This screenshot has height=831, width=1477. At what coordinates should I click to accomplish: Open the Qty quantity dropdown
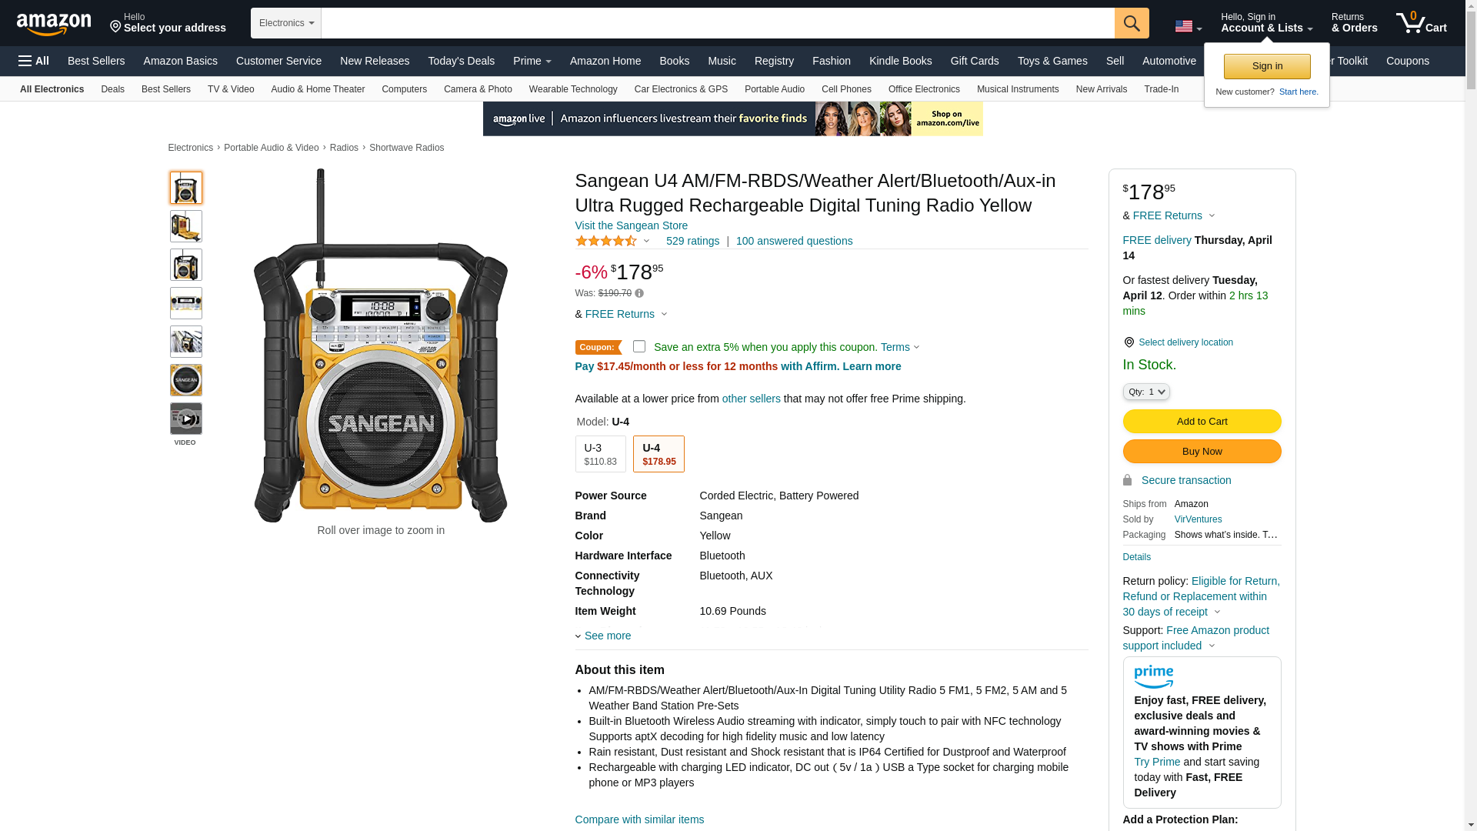tap(1146, 392)
